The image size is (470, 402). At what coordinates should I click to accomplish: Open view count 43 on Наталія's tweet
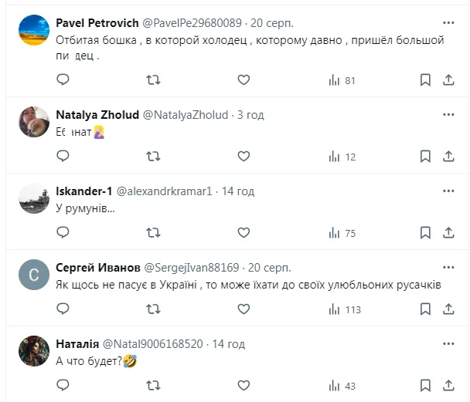tap(342, 384)
